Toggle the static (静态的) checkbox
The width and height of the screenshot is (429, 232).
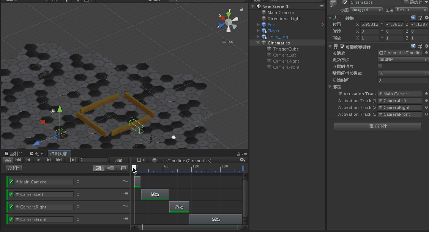[406, 2]
